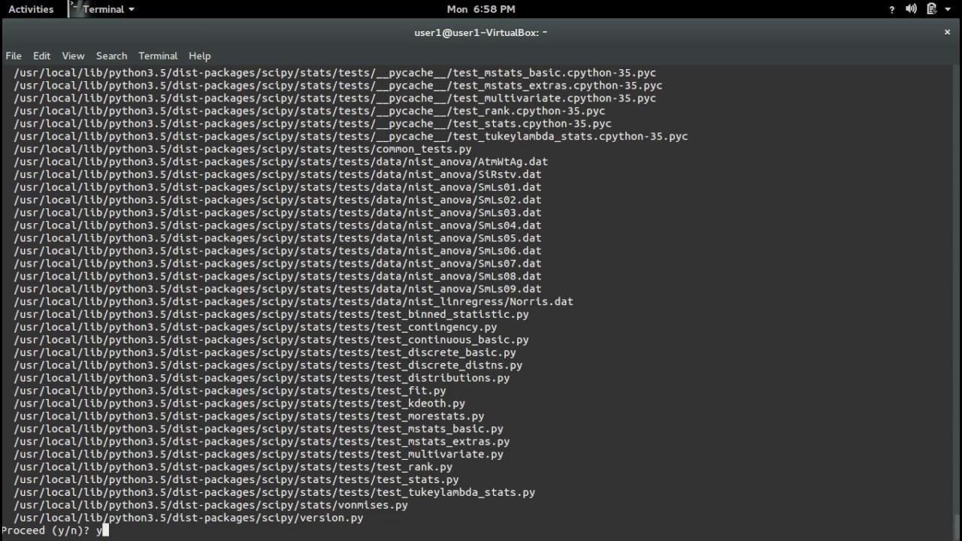Viewport: 962px width, 541px height.
Task: Click the line ending tests/test_multivariate.py
Action: pyautogui.click(x=259, y=455)
